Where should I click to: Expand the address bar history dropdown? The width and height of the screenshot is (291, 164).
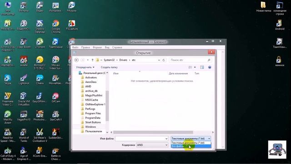point(159,60)
